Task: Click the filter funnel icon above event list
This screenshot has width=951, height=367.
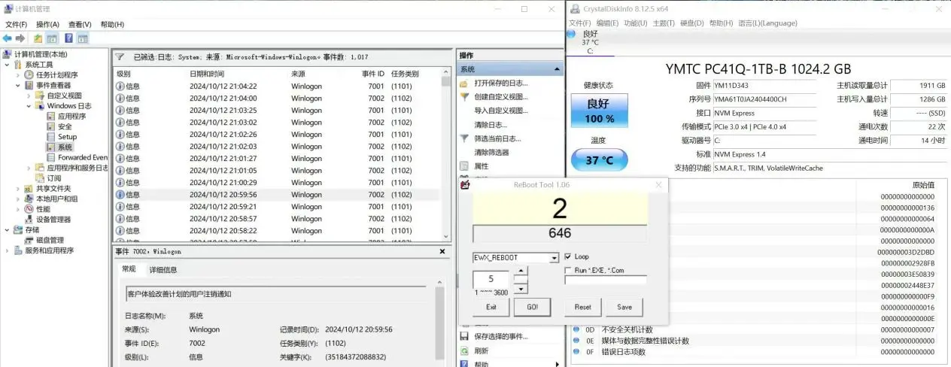Action: [x=120, y=56]
